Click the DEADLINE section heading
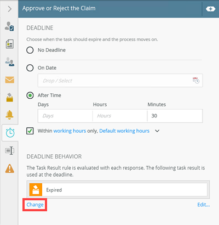 [40, 28]
